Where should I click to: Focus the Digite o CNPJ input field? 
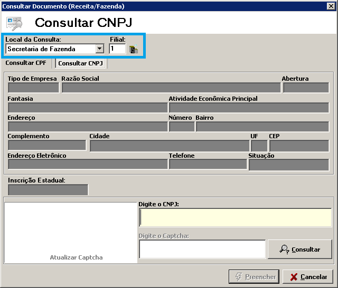tap(236, 217)
